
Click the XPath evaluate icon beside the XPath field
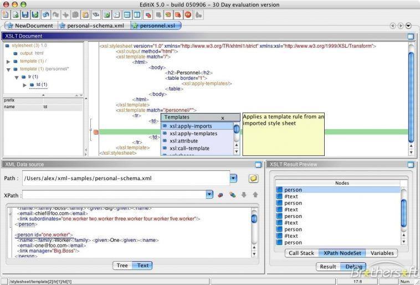click(x=221, y=195)
